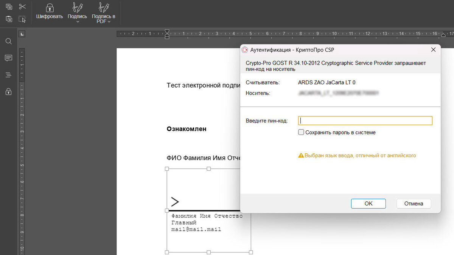The height and width of the screenshot is (255, 454).
Task: Click the КриптоПро CSP logo in dialog title
Action: click(245, 50)
